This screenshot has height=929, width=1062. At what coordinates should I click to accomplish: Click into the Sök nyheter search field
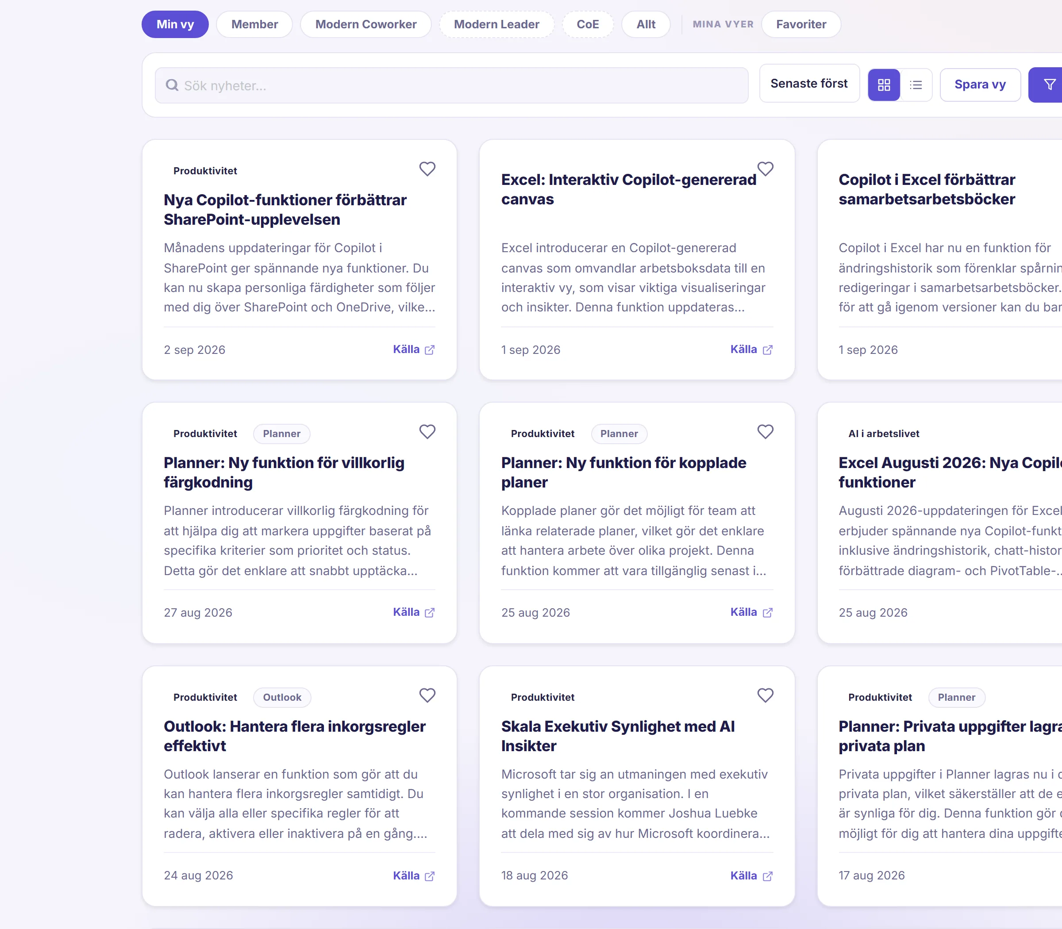[x=452, y=85]
